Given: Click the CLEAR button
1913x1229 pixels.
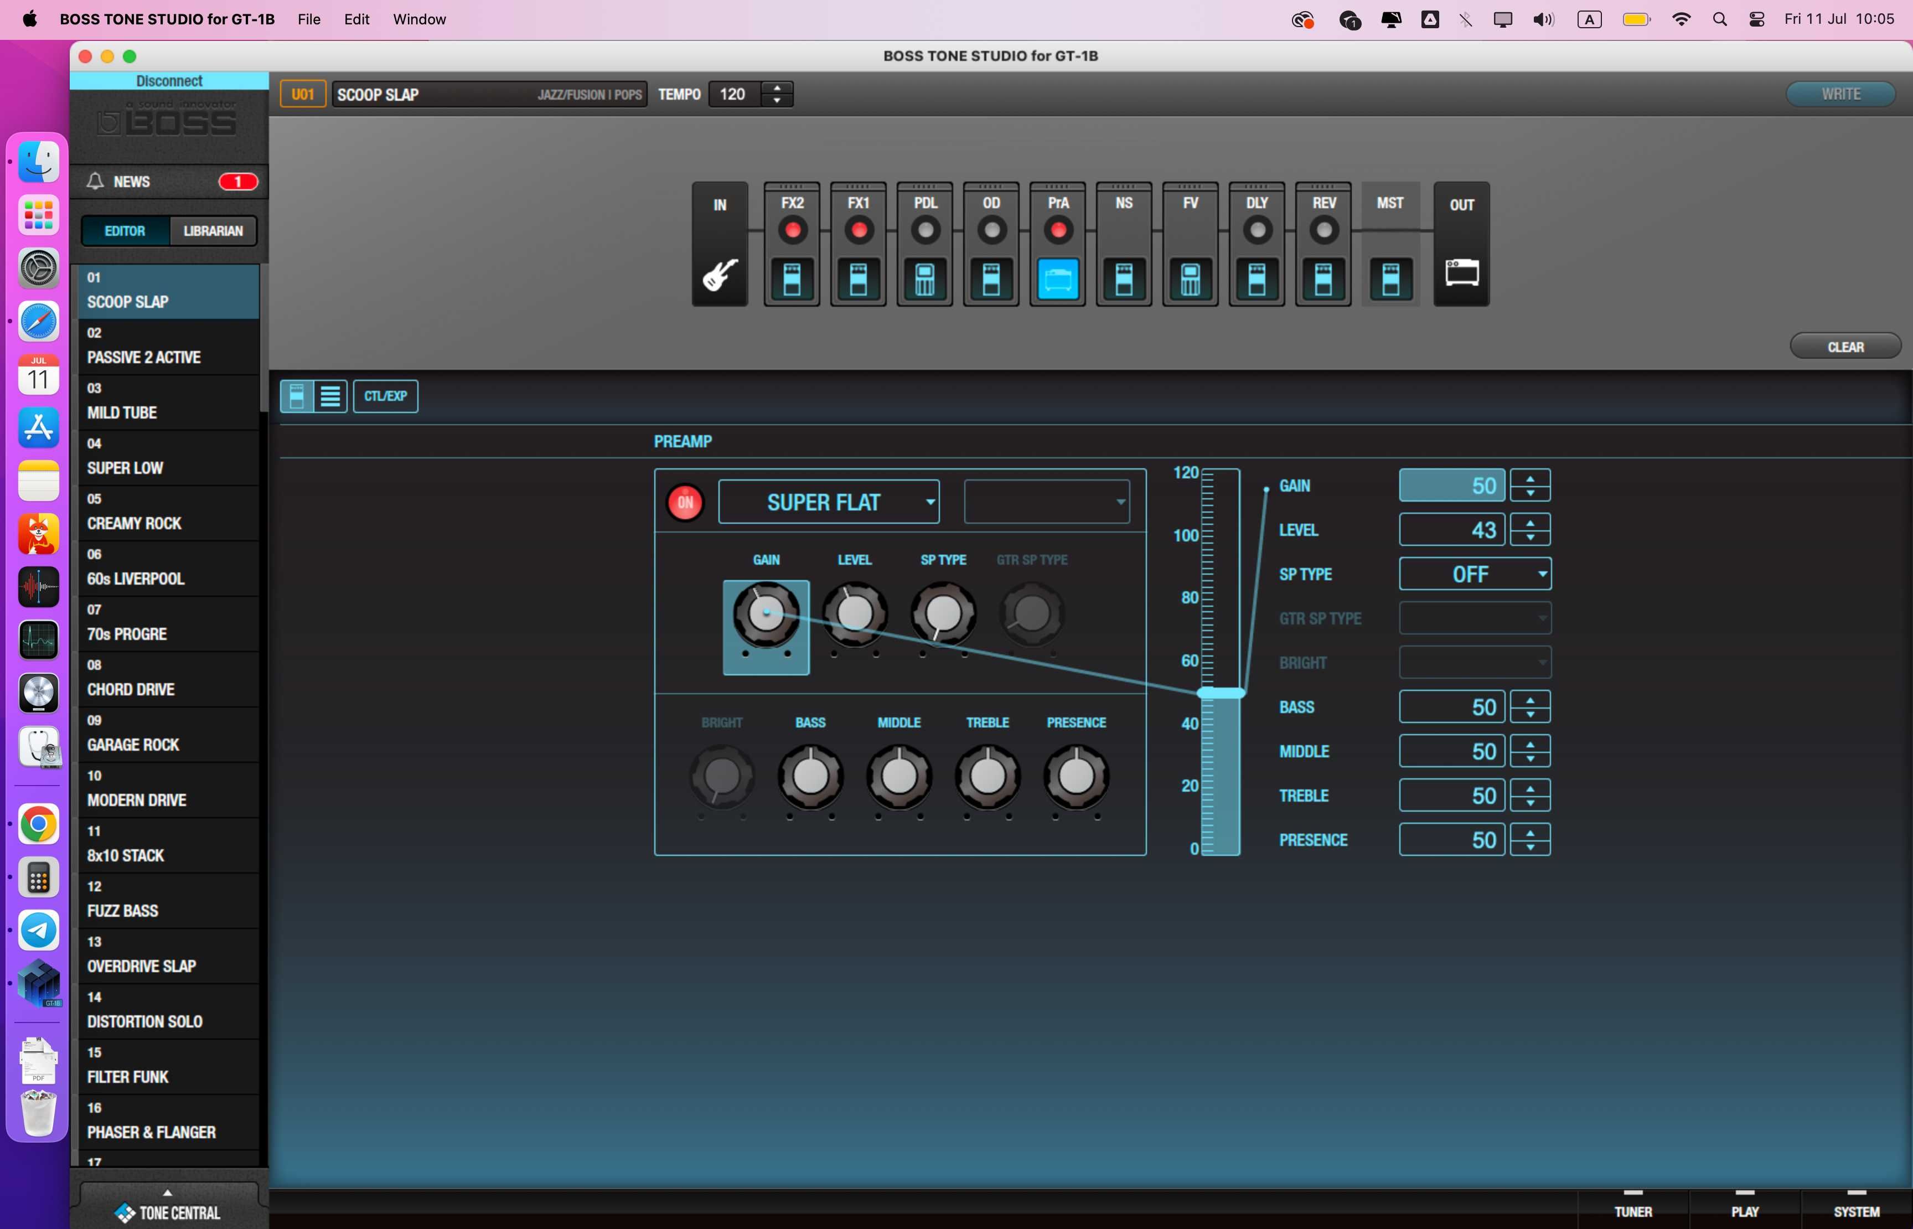Looking at the screenshot, I should pos(1845,347).
